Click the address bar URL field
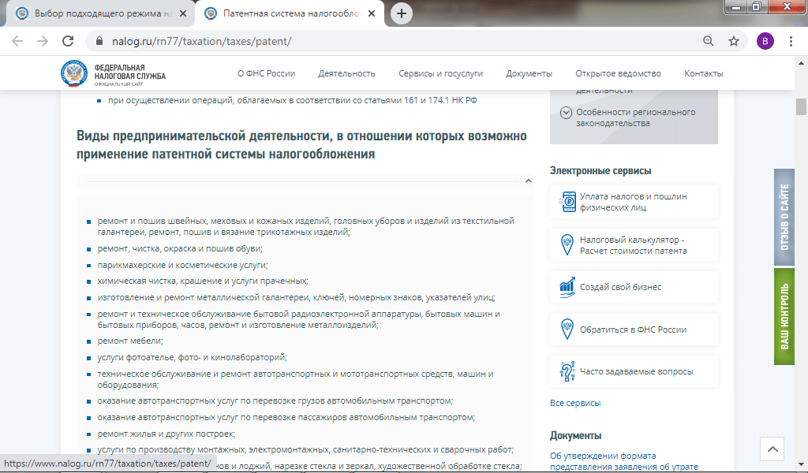808x473 pixels. click(395, 41)
